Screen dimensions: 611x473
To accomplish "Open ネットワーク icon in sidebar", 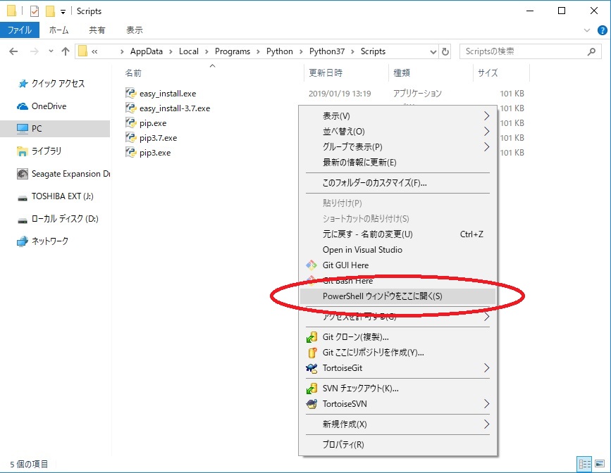I will (x=23, y=241).
